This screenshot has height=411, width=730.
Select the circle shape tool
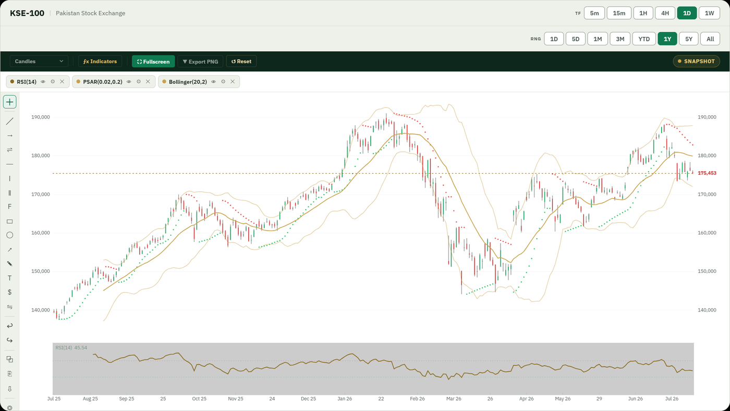tap(9, 235)
